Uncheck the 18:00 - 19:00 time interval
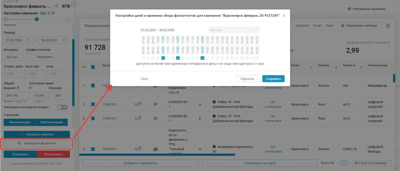 202,58
